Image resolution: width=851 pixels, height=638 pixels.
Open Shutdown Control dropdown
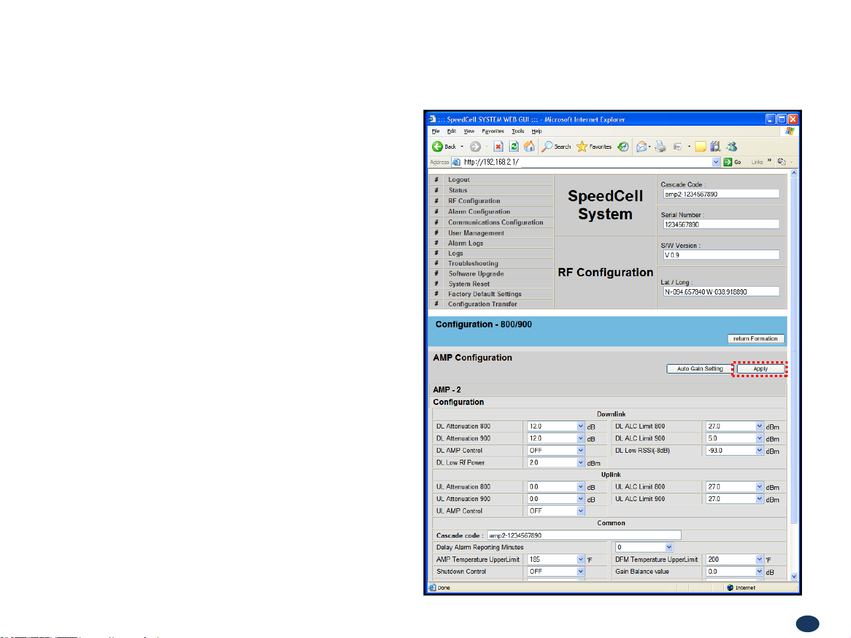tap(581, 571)
